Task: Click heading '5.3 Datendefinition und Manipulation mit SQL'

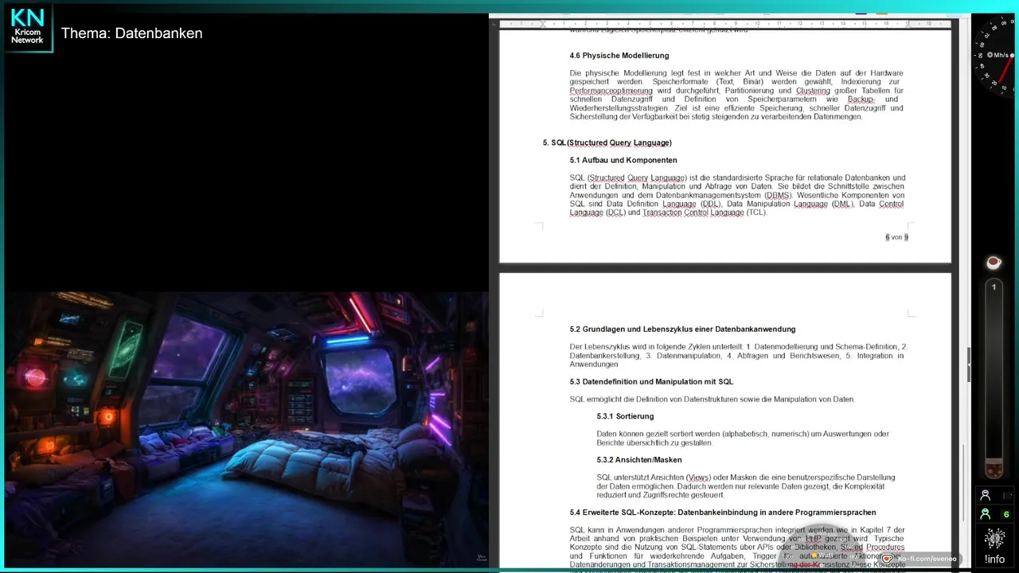Action: click(651, 381)
